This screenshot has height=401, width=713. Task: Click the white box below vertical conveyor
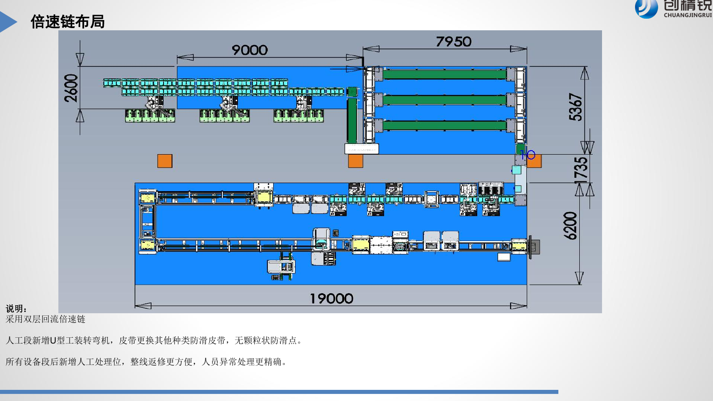coord(362,149)
